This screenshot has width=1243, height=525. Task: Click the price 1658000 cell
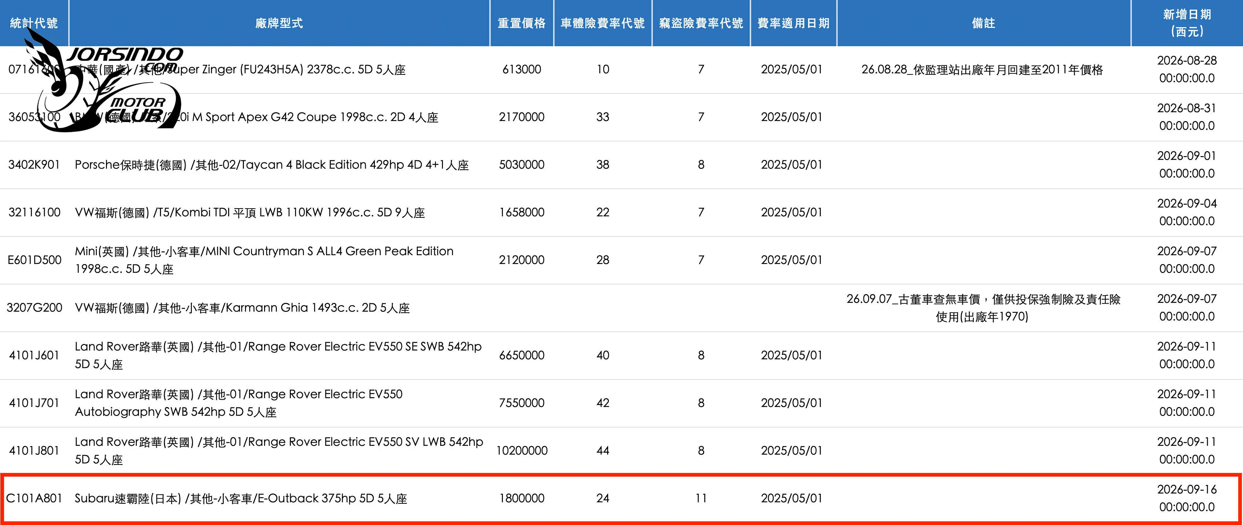pos(522,212)
